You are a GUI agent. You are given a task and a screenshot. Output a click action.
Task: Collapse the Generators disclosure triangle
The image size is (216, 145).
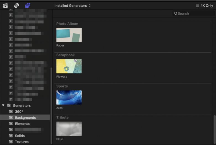tap(3, 105)
